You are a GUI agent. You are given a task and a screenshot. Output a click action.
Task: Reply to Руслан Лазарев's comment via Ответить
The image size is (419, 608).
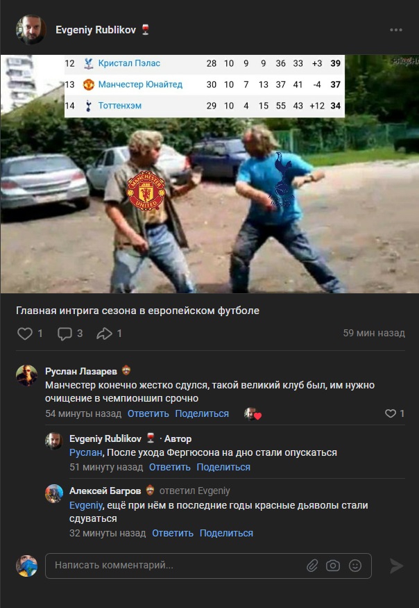click(148, 413)
